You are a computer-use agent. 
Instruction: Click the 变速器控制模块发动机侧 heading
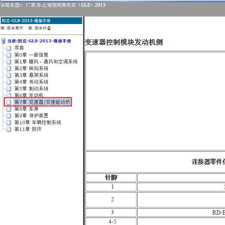[x=123, y=42]
